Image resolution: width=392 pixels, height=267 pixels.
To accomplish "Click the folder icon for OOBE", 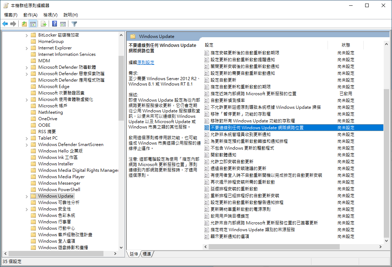I will click(x=33, y=125).
